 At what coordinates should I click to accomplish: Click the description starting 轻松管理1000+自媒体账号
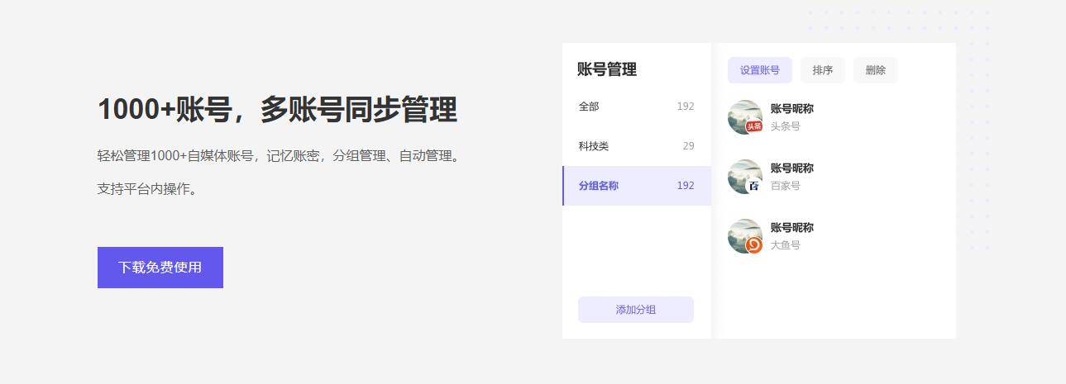[279, 156]
